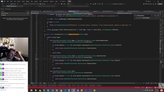This screenshot has height=92, width=164.
Task: Click the Undo icon in toolbar
Action: pos(18,4)
